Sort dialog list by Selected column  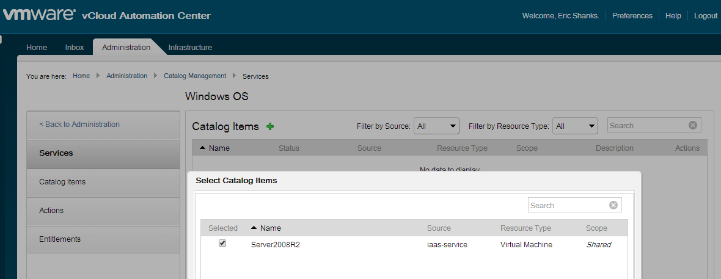tap(223, 228)
